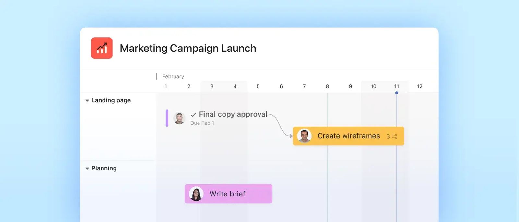Open the subtasks icon on Create wireframes
This screenshot has width=519, height=222.
(x=394, y=136)
